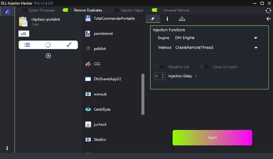Click the clipdiary-portable clipboard icon
This screenshot has height=159, width=273.
pyautogui.click(x=23, y=22)
